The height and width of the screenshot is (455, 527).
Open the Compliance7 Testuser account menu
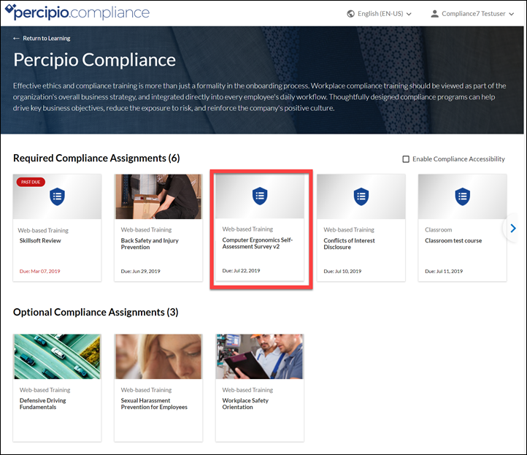(472, 14)
